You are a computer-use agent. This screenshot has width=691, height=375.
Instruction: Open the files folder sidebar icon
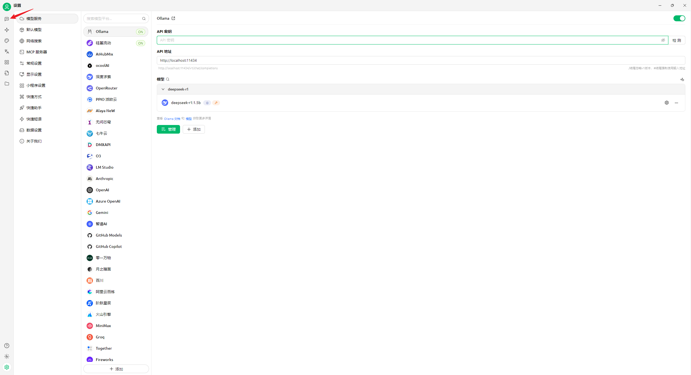click(x=7, y=84)
